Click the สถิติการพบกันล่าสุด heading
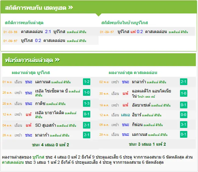This screenshot has width=198, height=172. tap(24, 23)
